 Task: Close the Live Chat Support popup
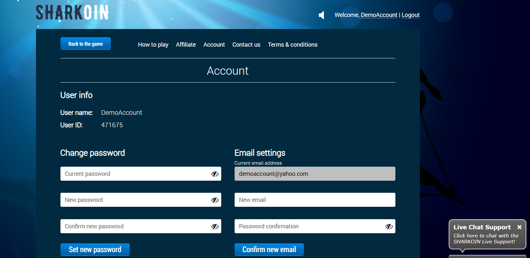[x=519, y=227]
